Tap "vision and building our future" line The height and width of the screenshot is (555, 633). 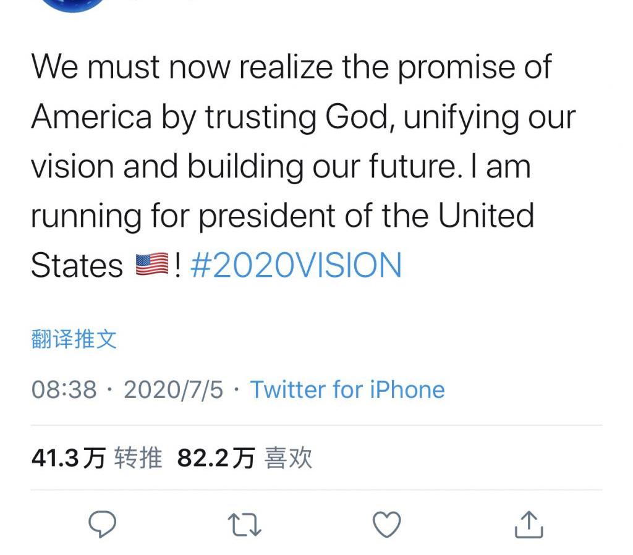[x=280, y=167]
